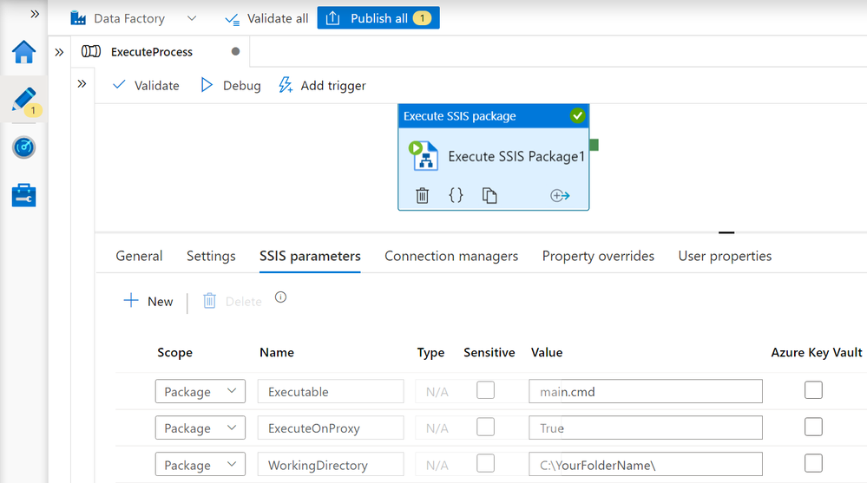Open the Monitor gauge icon in sidebar
Image resolution: width=867 pixels, height=483 pixels.
pyautogui.click(x=23, y=147)
